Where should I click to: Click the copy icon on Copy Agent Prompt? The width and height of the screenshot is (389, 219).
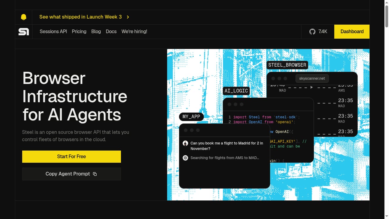(x=95, y=174)
